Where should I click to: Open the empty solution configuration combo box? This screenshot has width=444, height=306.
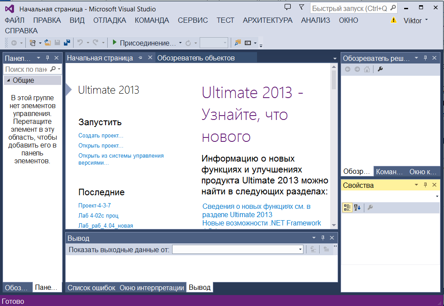point(214,43)
